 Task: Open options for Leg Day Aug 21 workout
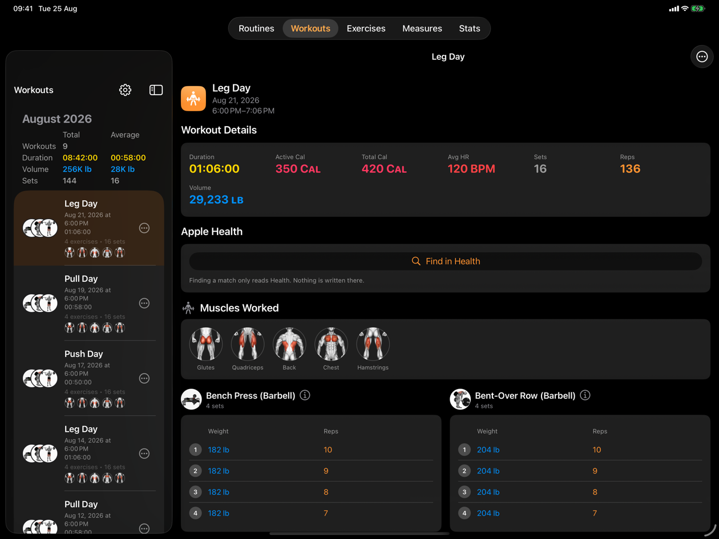click(x=144, y=228)
